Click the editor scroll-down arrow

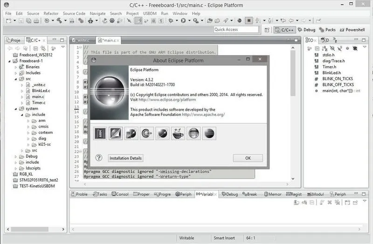click(293, 179)
